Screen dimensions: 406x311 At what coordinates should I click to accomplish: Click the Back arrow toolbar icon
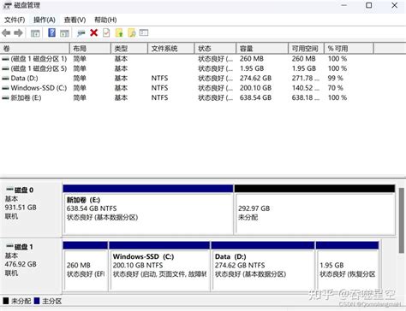(6, 33)
